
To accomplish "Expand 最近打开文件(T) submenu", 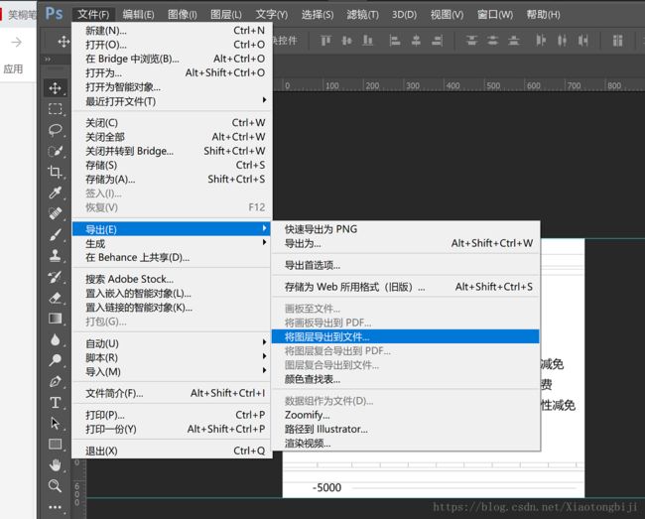I will coord(172,101).
